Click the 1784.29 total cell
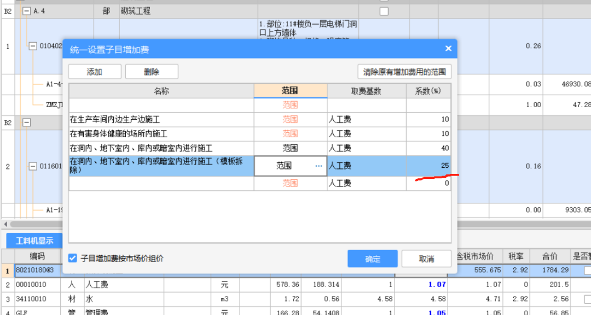Screen dimensions: 591x315 [555, 270]
